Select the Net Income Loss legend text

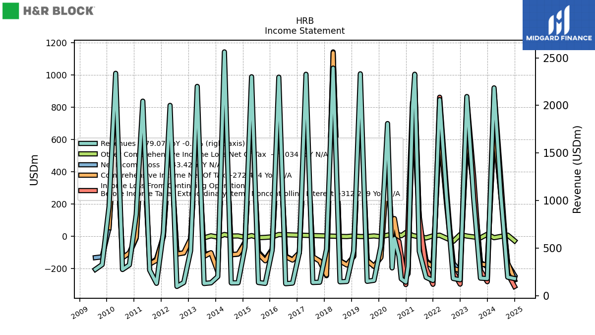tap(160, 165)
